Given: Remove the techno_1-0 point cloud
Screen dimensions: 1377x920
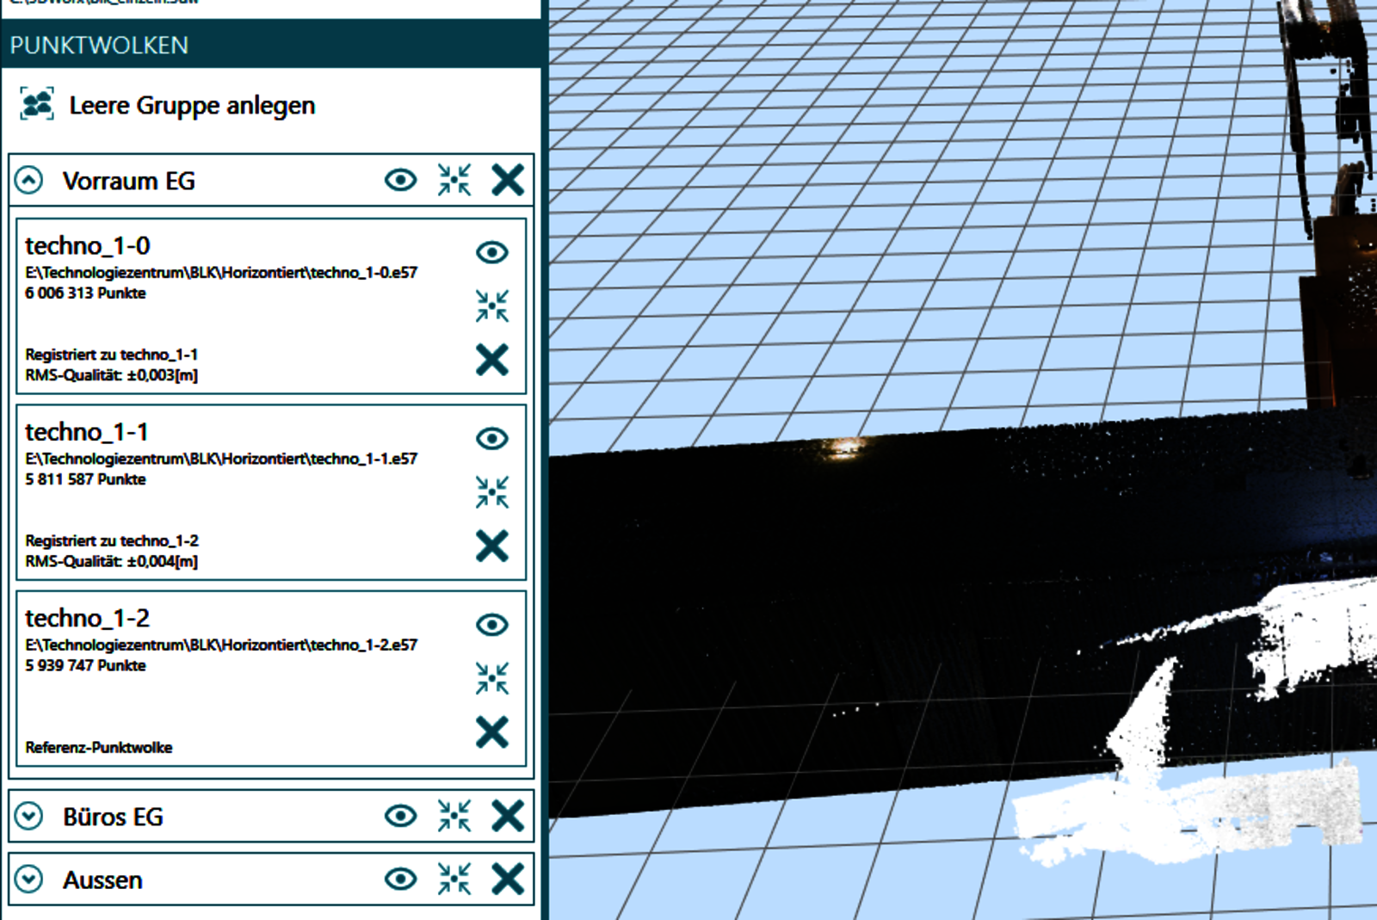Looking at the screenshot, I should coord(492,360).
